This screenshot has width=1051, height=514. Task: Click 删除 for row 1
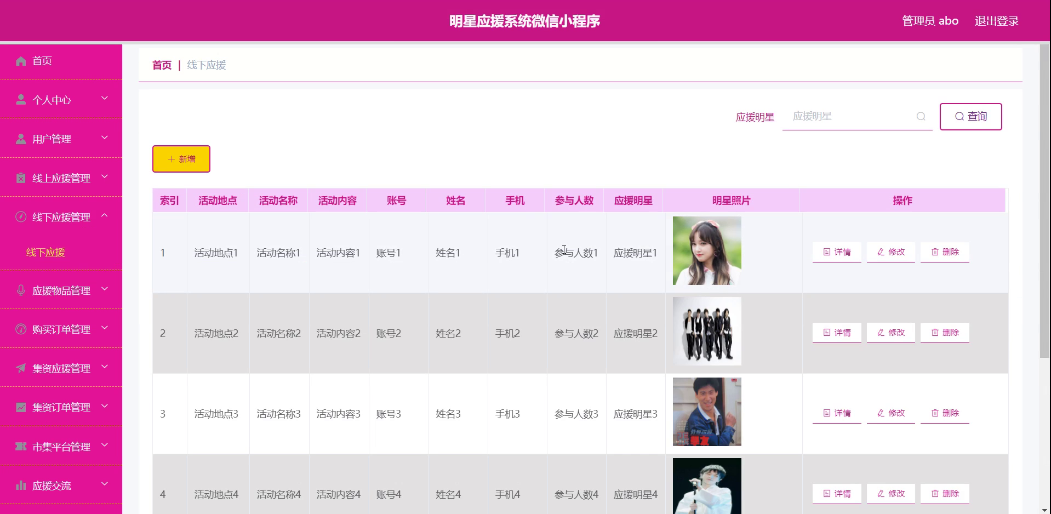(x=945, y=252)
